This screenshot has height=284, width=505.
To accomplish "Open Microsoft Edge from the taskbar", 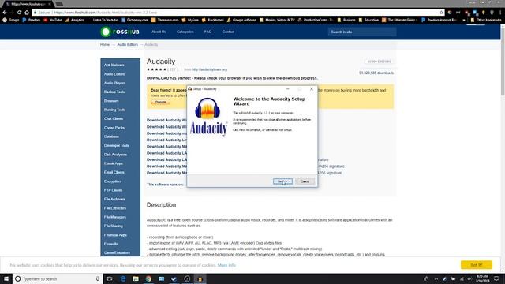I will (x=123, y=278).
